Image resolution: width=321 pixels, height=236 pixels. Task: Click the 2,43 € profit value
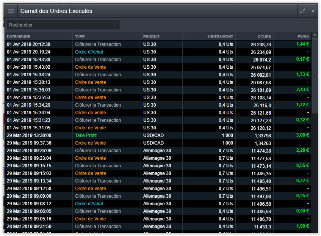302,90
